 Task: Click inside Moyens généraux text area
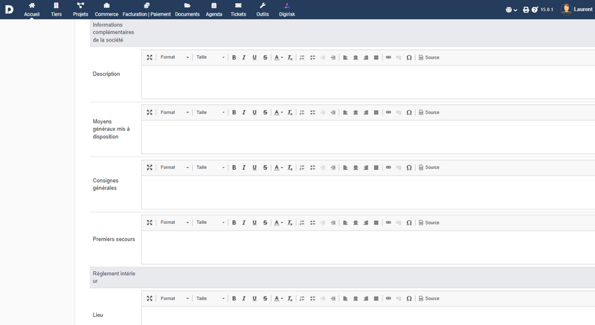368,137
